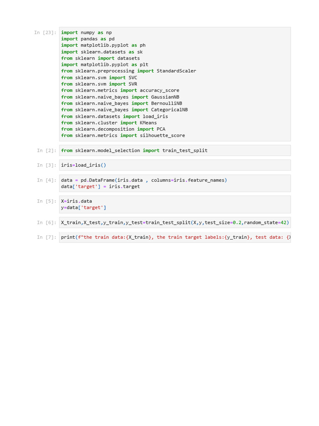Screen dimensions: 319x426
Task: Click the 'import load_iris' line
Action: pos(115,116)
